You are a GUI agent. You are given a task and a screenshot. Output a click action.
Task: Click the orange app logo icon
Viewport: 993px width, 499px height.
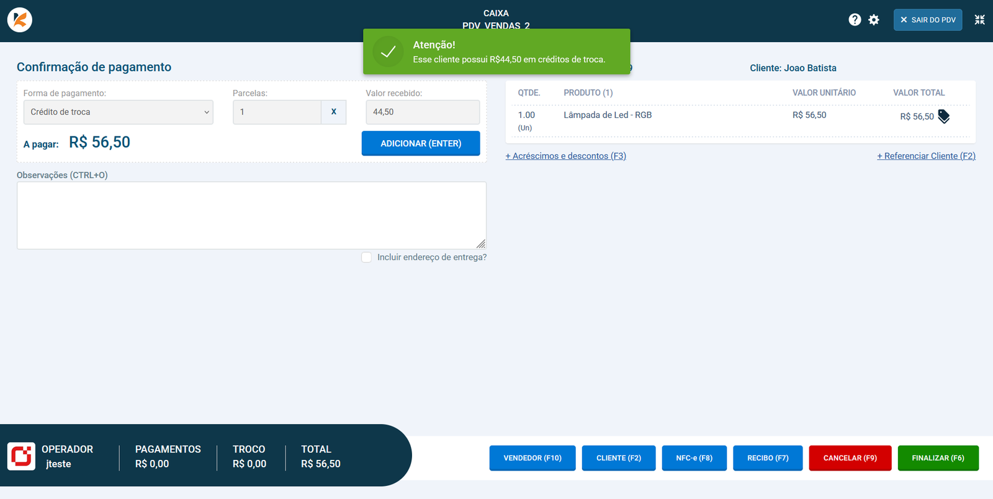coord(20,20)
